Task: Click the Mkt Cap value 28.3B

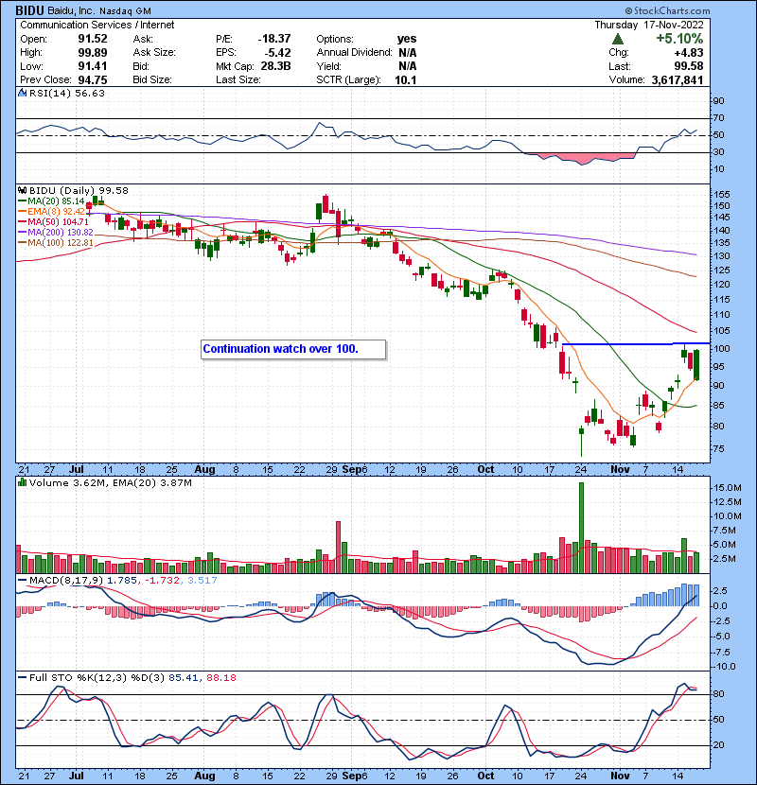Action: pos(275,66)
